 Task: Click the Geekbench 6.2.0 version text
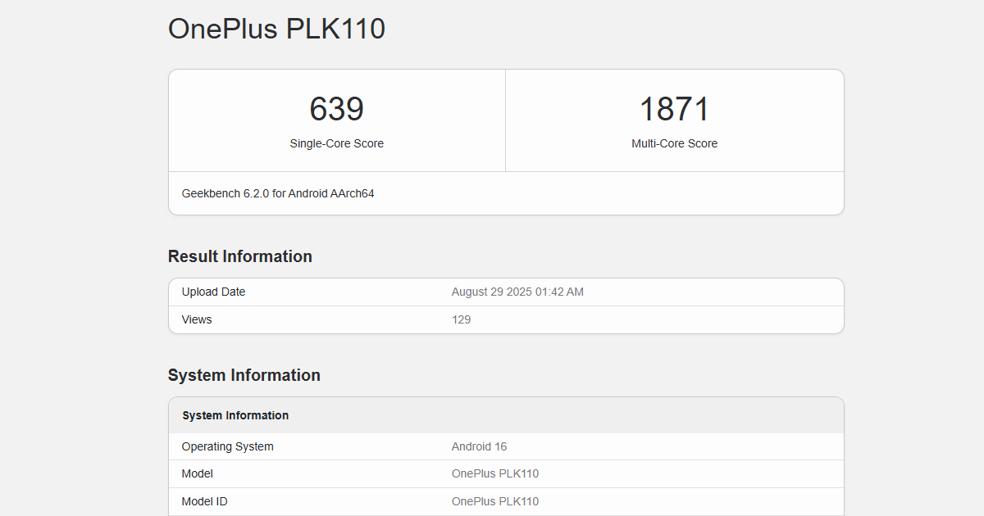[x=225, y=194]
